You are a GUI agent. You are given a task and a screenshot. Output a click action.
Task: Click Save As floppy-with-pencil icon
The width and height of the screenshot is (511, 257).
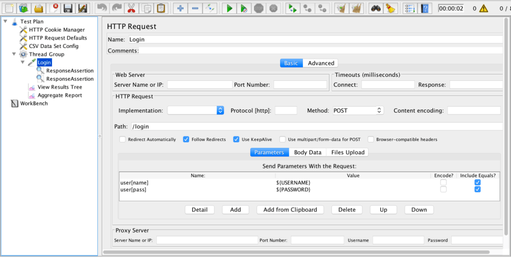point(82,8)
